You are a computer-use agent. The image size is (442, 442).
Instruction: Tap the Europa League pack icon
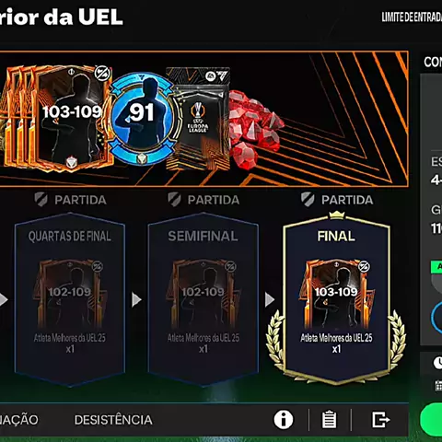click(198, 119)
